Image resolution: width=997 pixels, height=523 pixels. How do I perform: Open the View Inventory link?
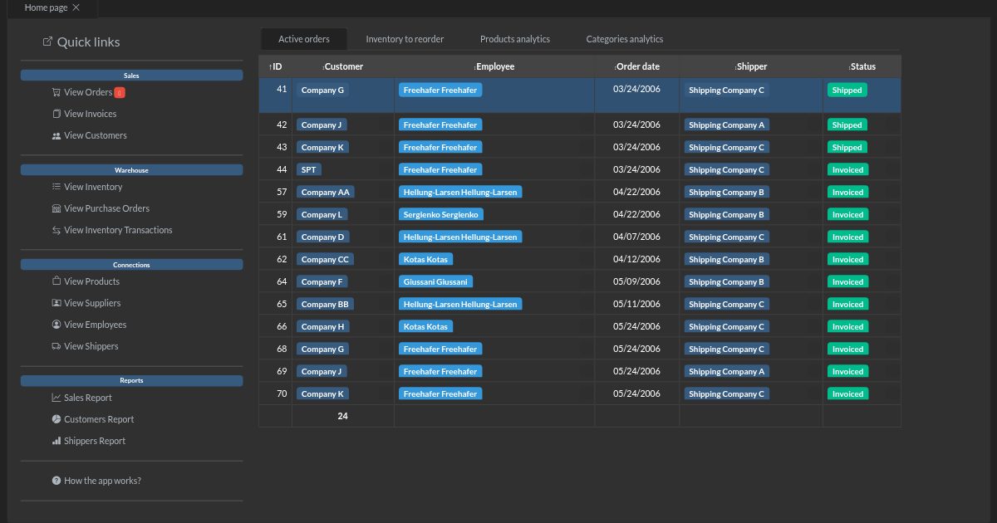[93, 187]
